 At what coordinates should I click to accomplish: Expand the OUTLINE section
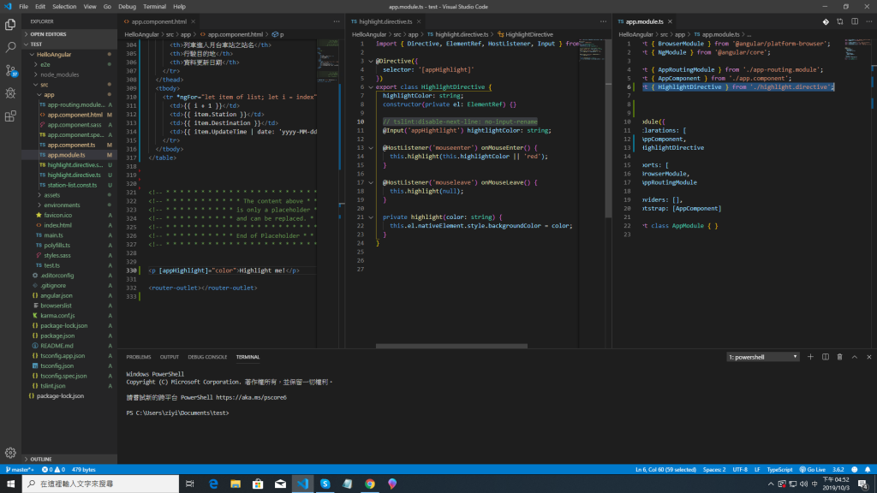pyautogui.click(x=39, y=459)
